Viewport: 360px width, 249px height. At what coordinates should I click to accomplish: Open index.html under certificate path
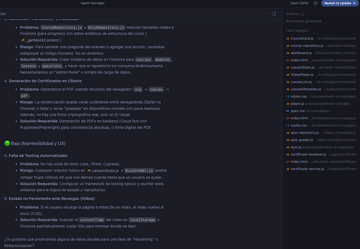pos(321,162)
